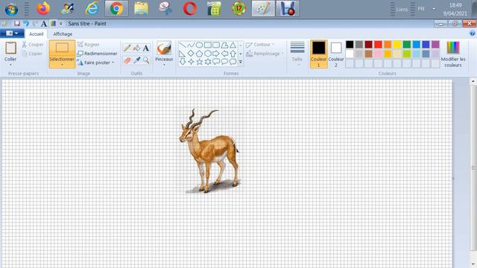Open the blue Paint file menu button
The height and width of the screenshot is (268, 477).
point(12,33)
